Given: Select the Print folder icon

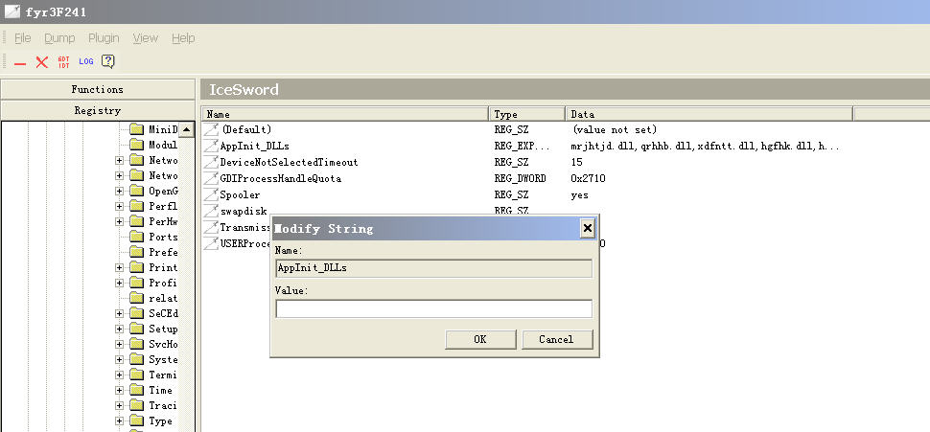Looking at the screenshot, I should [137, 268].
